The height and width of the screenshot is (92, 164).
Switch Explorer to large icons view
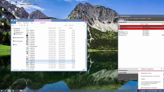tap(85, 70)
